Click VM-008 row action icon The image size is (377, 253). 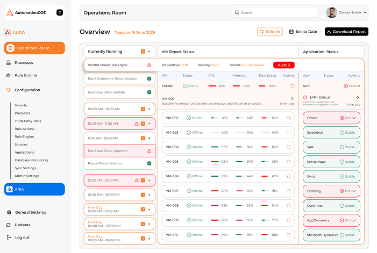[288, 206]
